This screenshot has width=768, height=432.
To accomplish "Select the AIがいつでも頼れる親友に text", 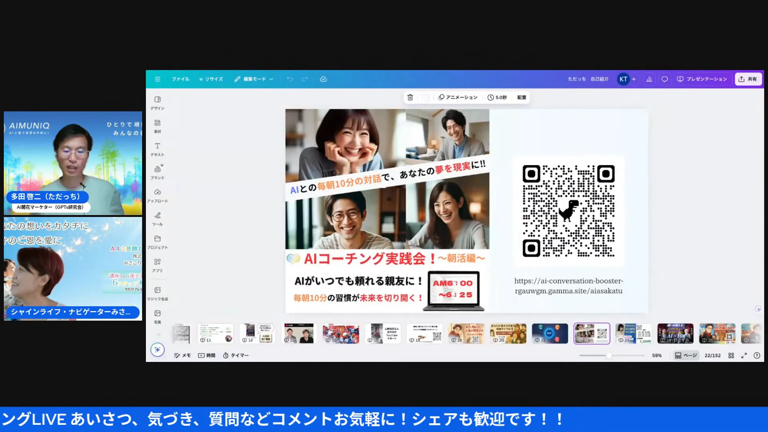I will 358,281.
